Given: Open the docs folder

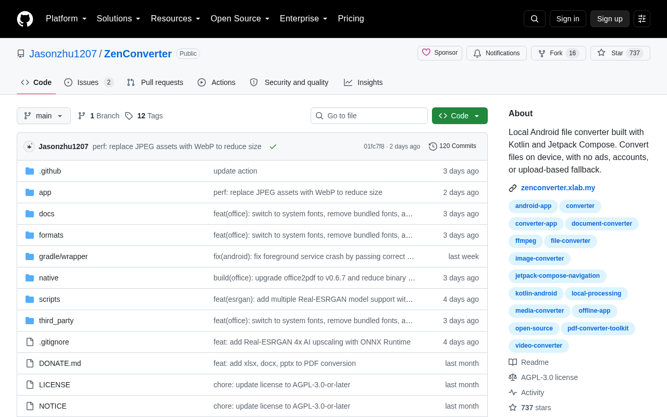Looking at the screenshot, I should tap(47, 214).
